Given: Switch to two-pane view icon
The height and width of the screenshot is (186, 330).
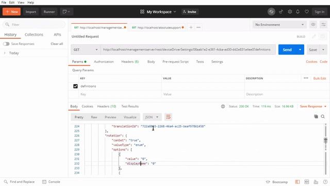Looking at the screenshot, I should point(307,182).
